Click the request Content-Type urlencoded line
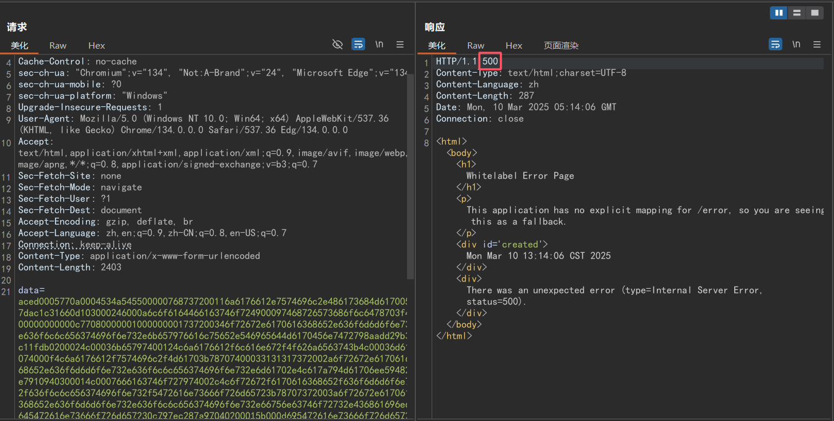The image size is (834, 421). (x=139, y=256)
